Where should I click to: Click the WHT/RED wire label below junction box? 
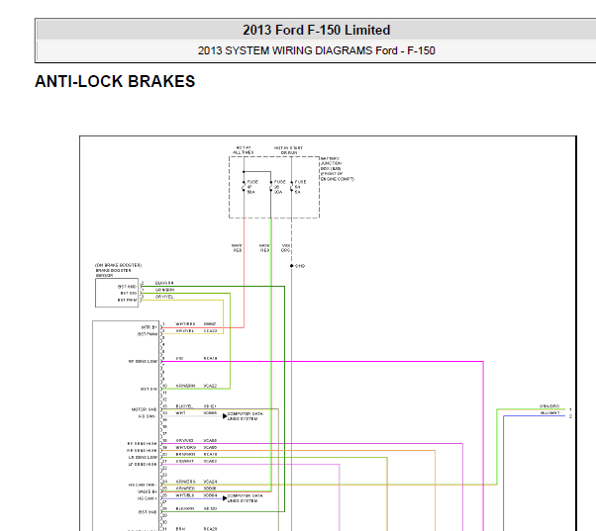(237, 248)
